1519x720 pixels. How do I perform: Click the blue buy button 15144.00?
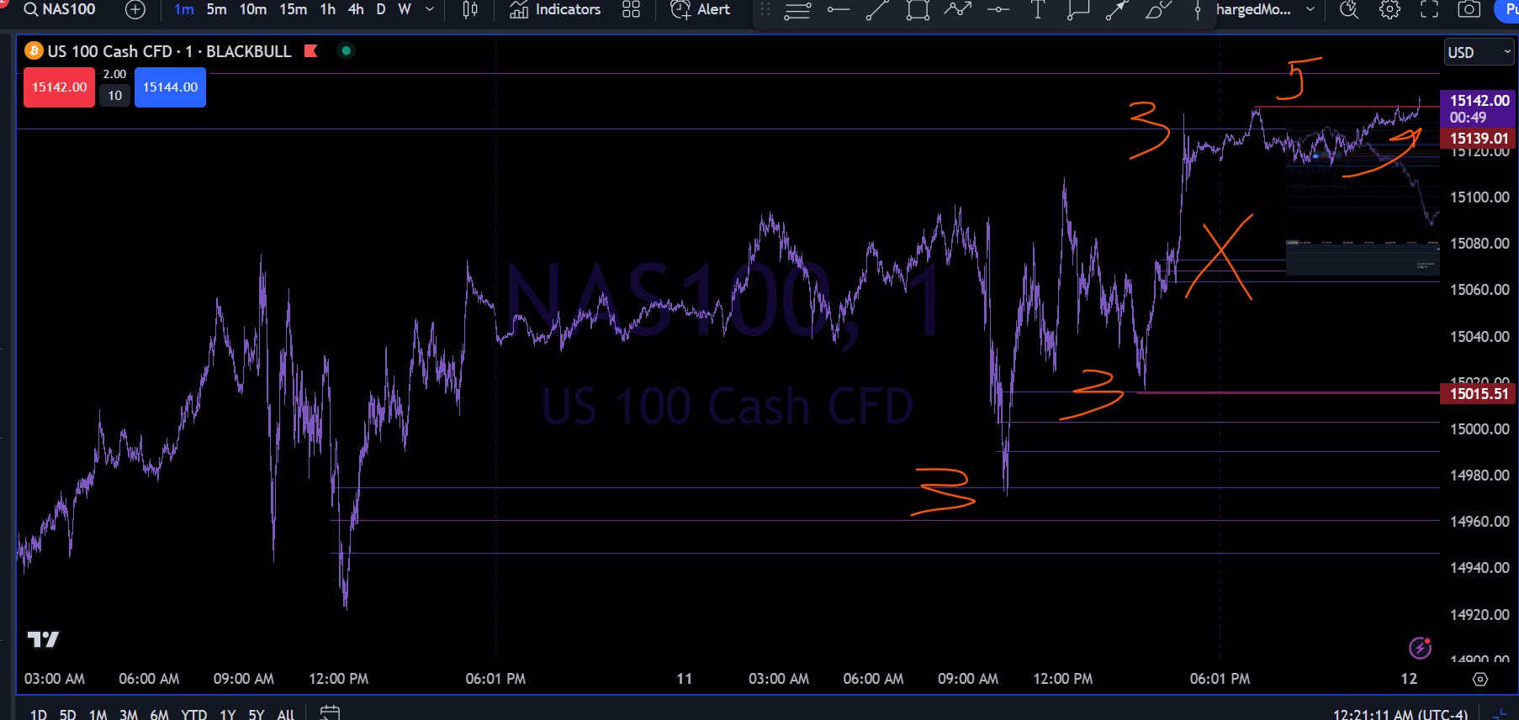coord(170,87)
